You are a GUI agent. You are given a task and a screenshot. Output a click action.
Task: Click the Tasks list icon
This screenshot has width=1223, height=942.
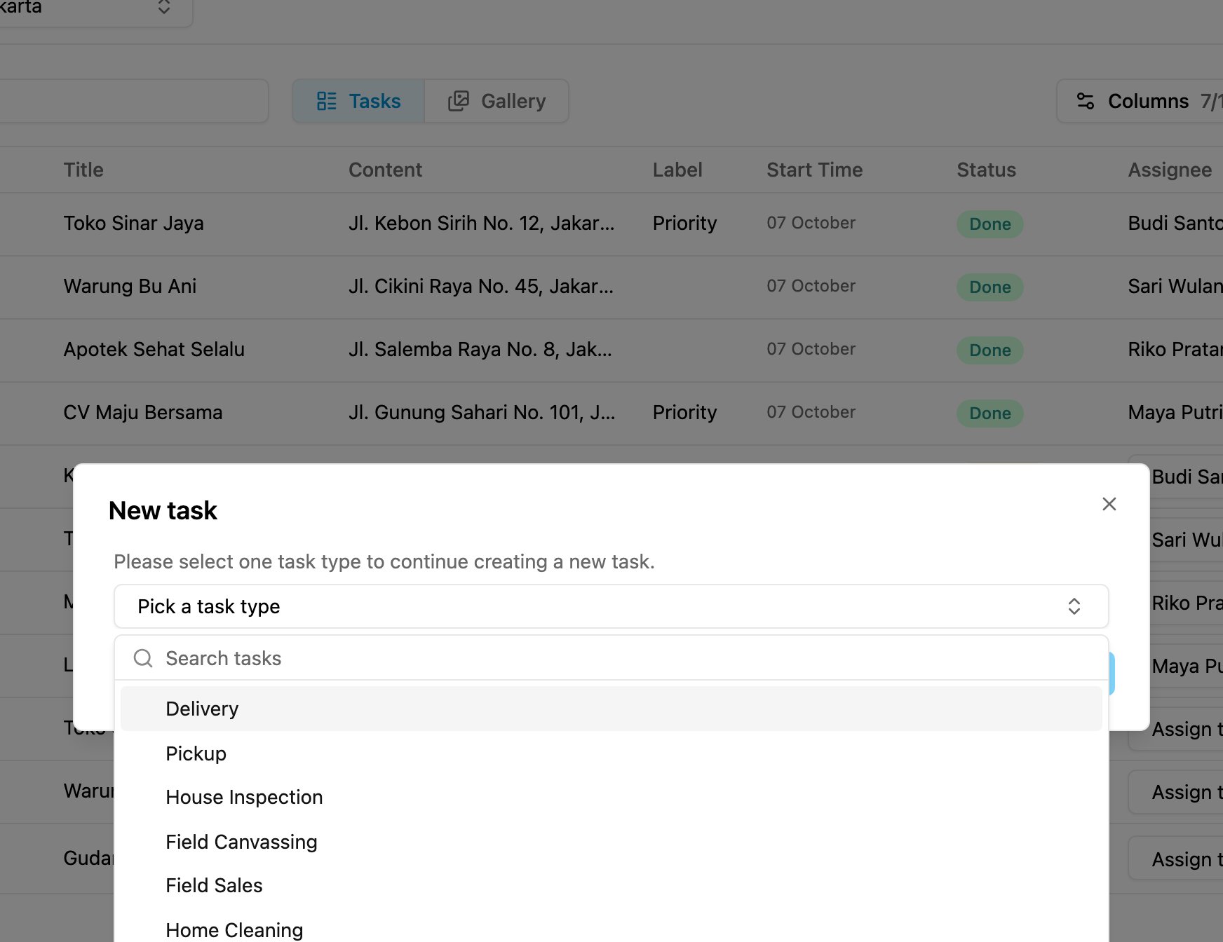[327, 101]
